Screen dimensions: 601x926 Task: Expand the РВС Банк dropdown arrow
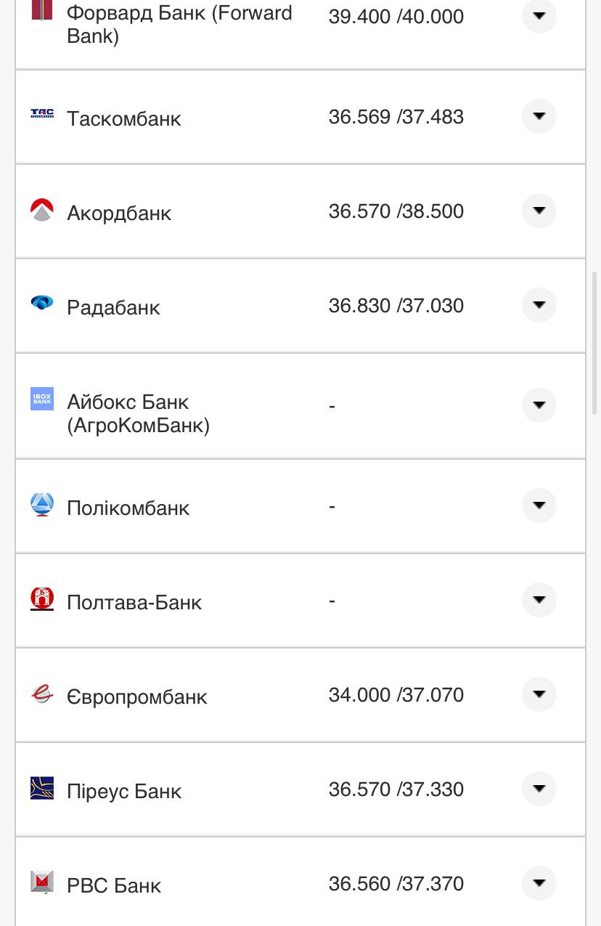tap(539, 883)
